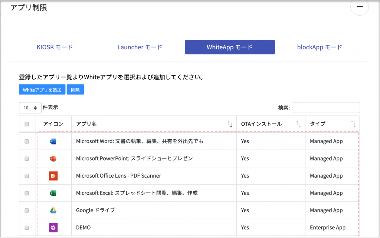The width and height of the screenshot is (380, 238).
Task: Click the 削除 button
Action: point(75,90)
